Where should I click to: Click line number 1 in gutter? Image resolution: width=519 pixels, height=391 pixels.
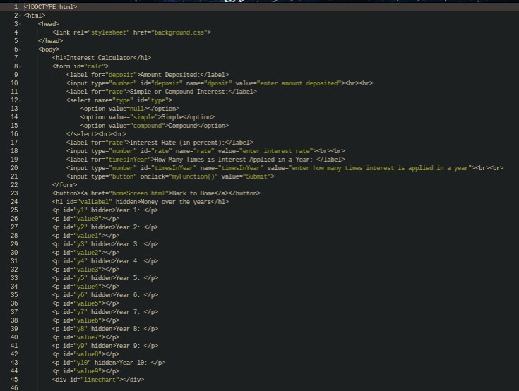click(16, 7)
